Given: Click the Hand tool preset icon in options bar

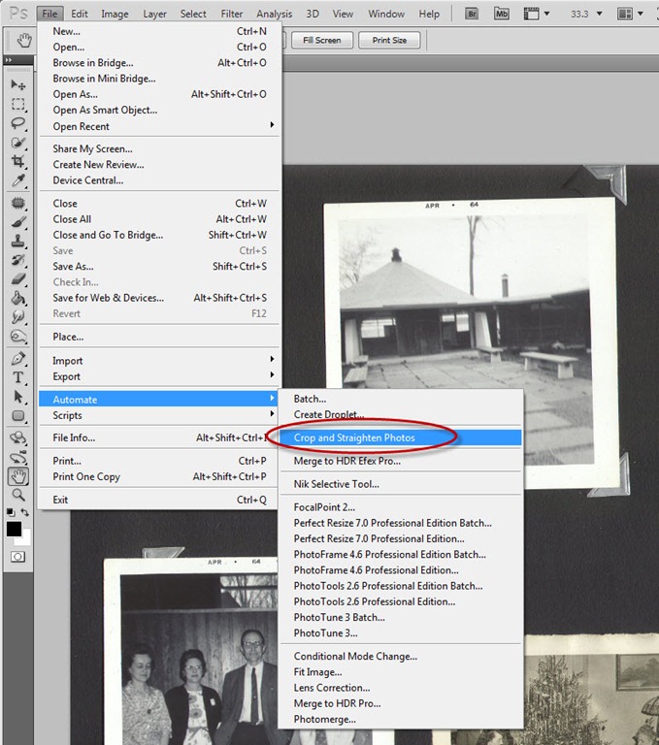Looking at the screenshot, I should [23, 41].
